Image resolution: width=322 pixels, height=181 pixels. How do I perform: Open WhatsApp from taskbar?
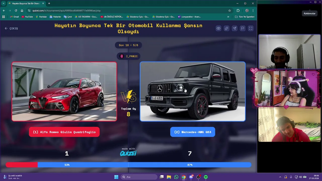[176, 177]
